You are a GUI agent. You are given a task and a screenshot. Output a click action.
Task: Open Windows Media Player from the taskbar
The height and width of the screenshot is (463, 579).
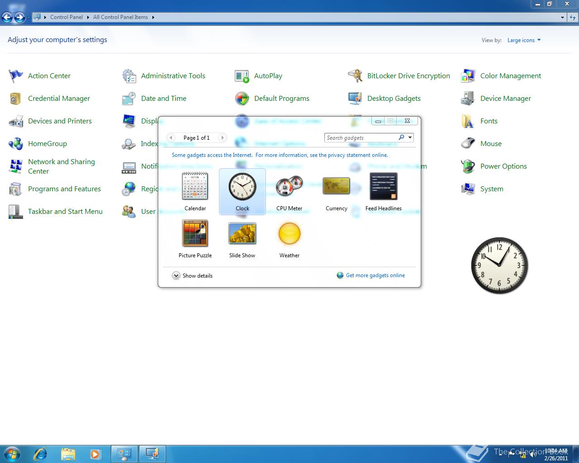(x=95, y=454)
